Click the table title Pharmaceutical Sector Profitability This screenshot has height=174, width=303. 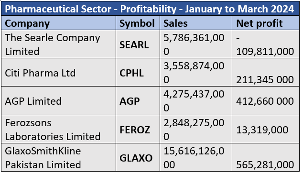[150, 9]
